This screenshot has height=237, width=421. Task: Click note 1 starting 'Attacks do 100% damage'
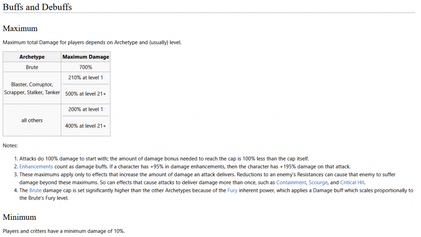point(164,159)
